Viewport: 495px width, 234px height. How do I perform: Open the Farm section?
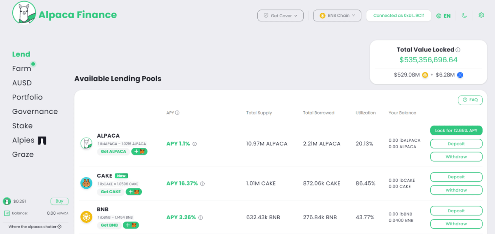point(21,68)
